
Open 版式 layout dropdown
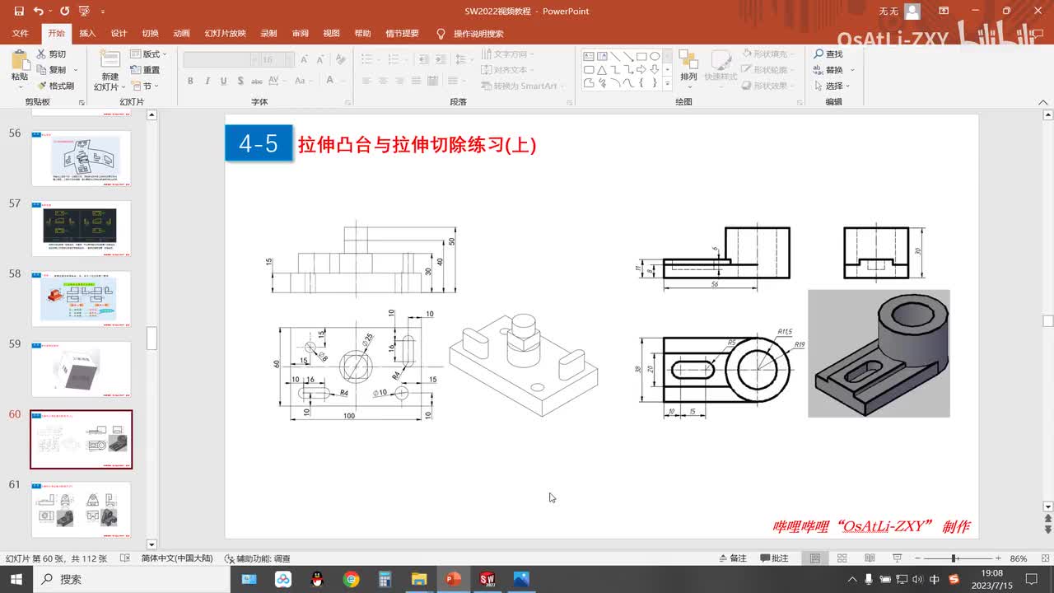[149, 54]
